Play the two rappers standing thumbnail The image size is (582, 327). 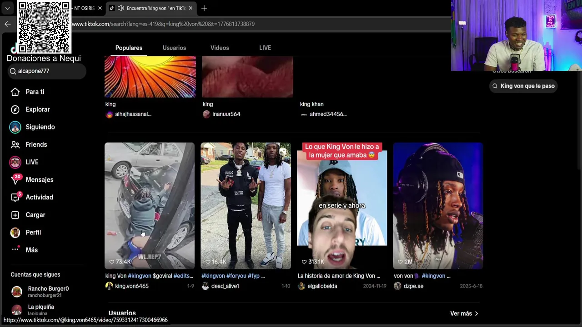[246, 206]
